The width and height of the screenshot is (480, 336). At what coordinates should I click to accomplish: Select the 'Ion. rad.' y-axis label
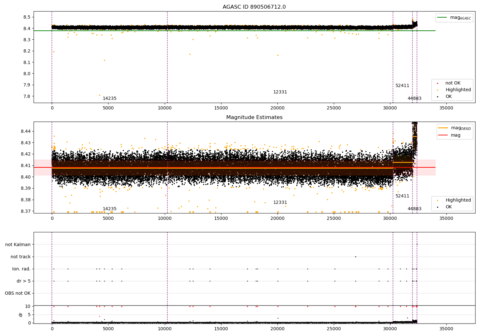pos(21,269)
